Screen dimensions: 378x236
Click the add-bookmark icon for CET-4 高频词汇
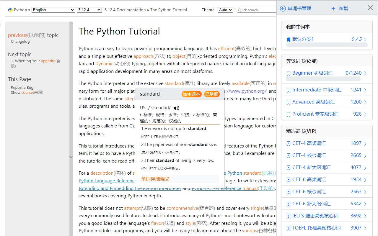pos(289,144)
